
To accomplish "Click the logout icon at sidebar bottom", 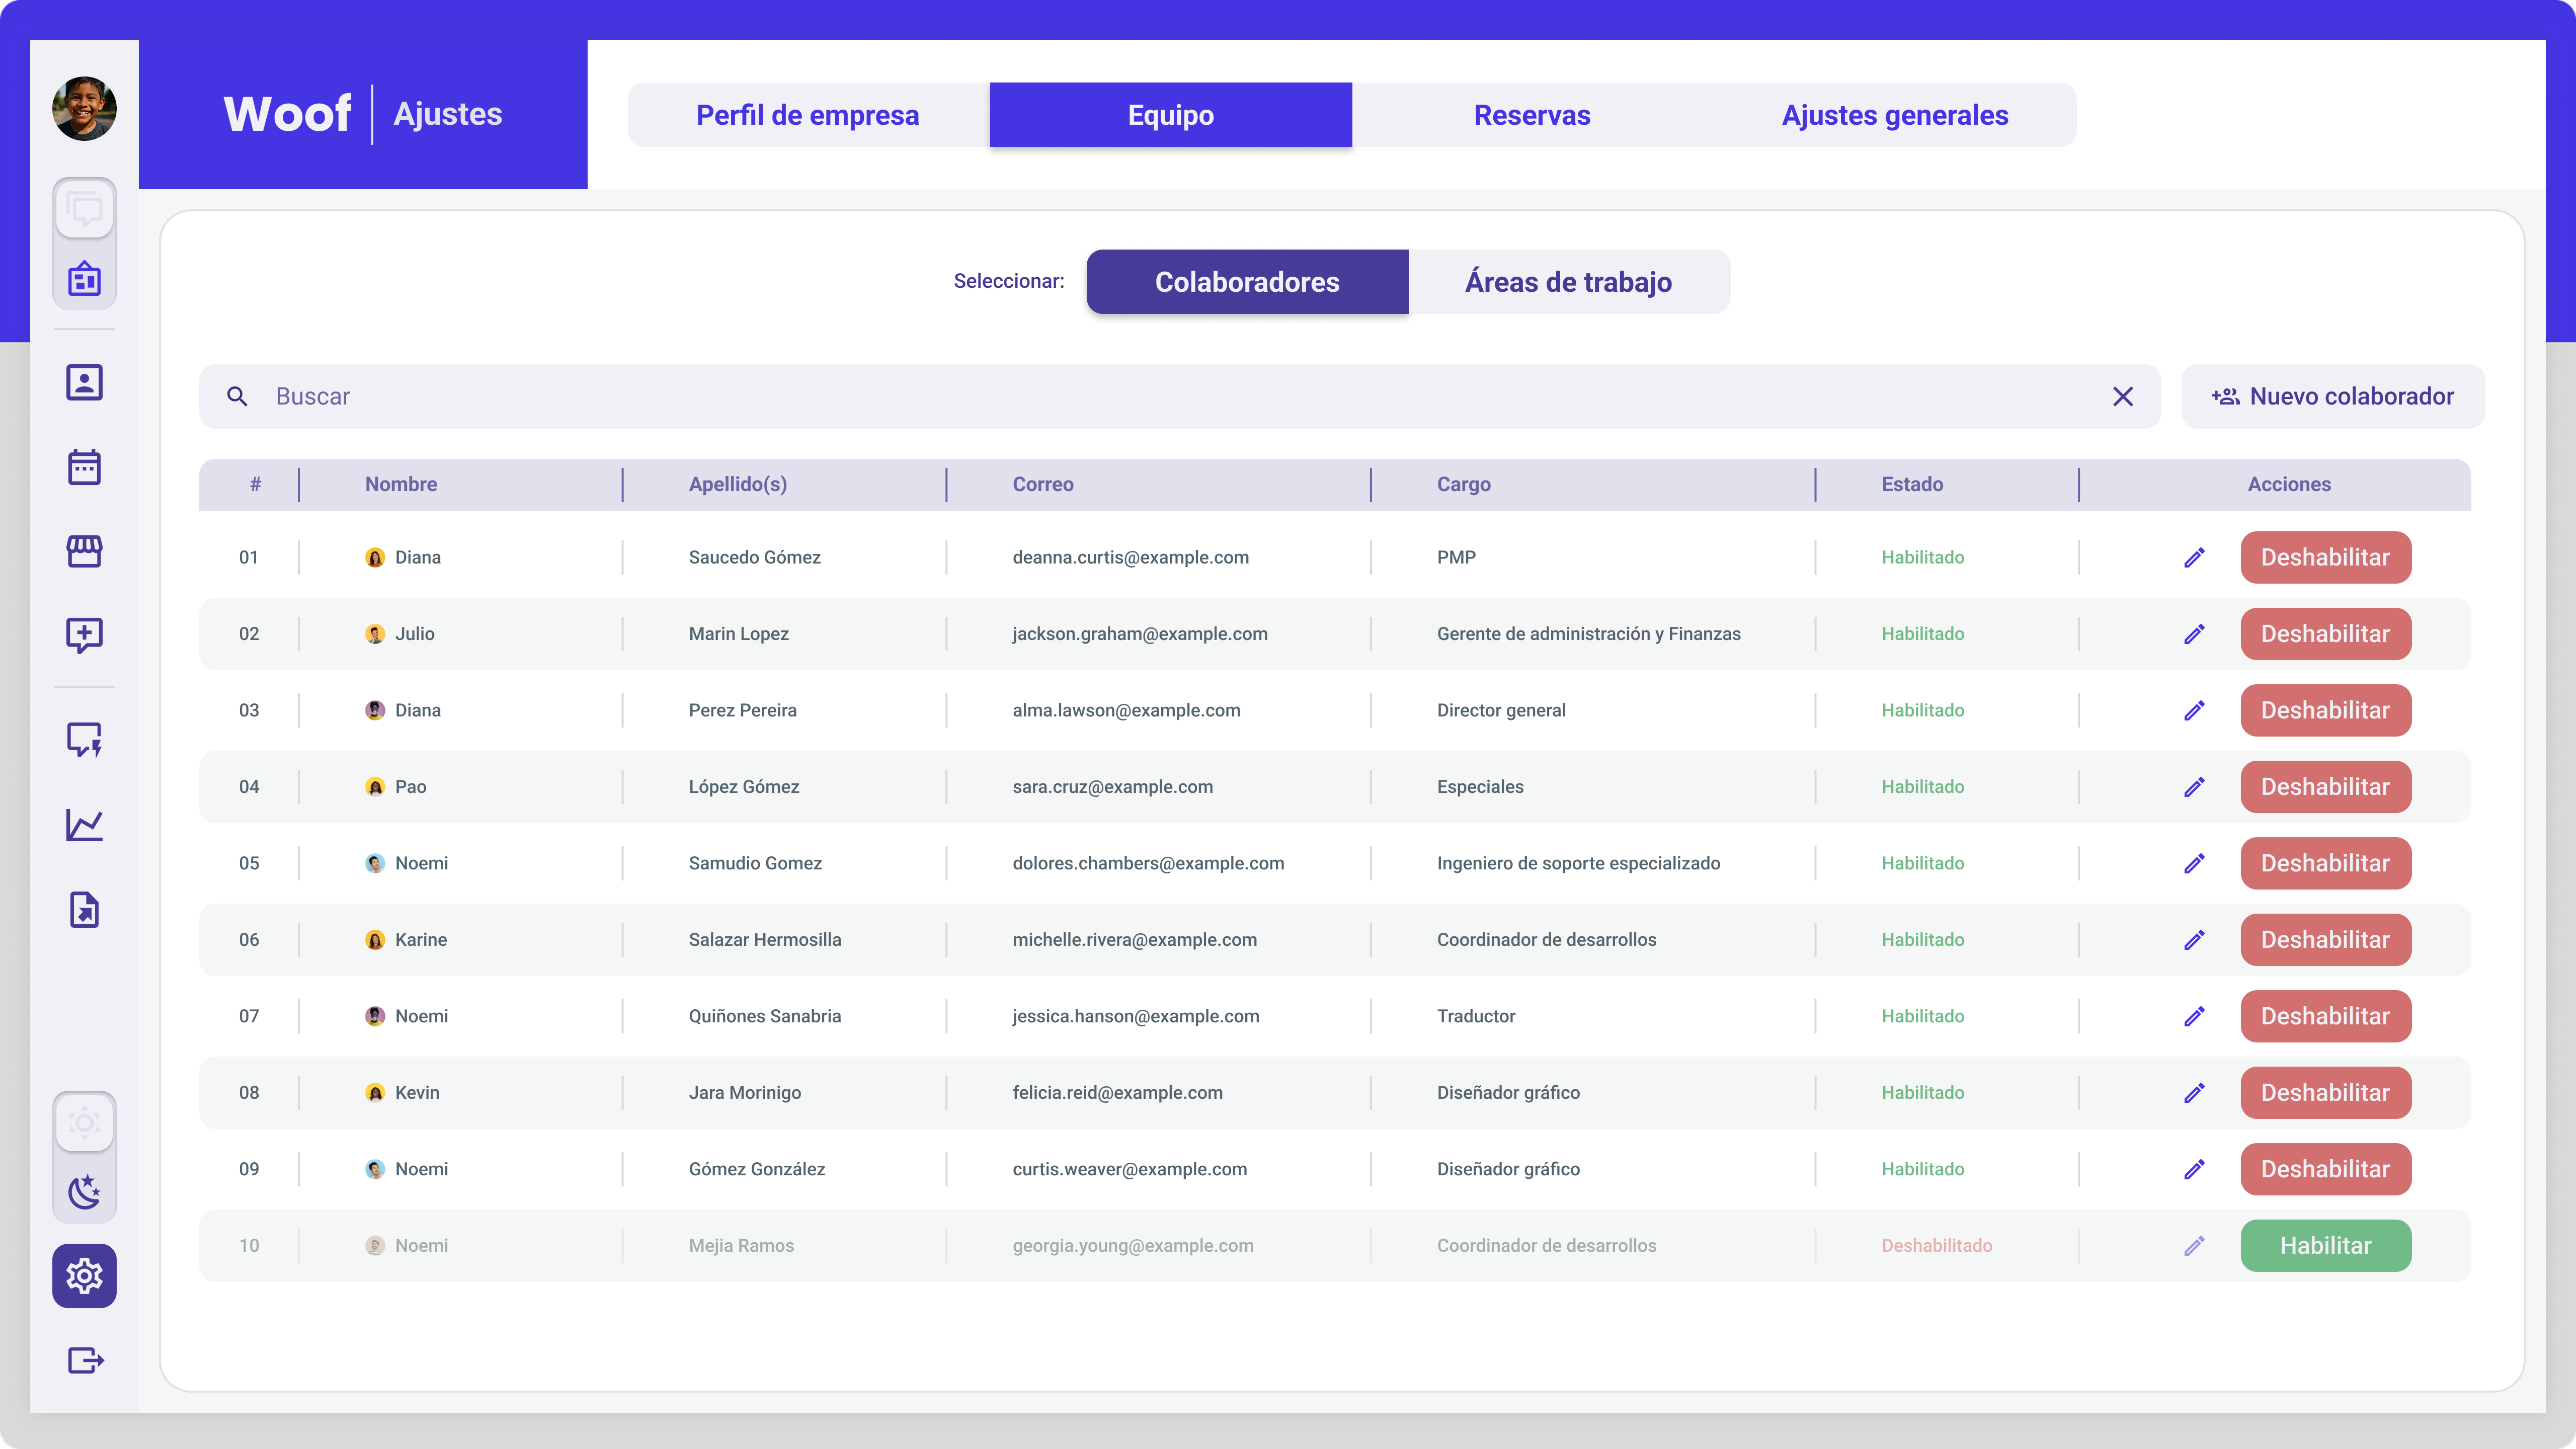I will pos(84,1360).
